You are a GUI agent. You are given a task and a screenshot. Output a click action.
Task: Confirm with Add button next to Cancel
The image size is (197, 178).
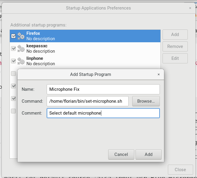point(148,154)
